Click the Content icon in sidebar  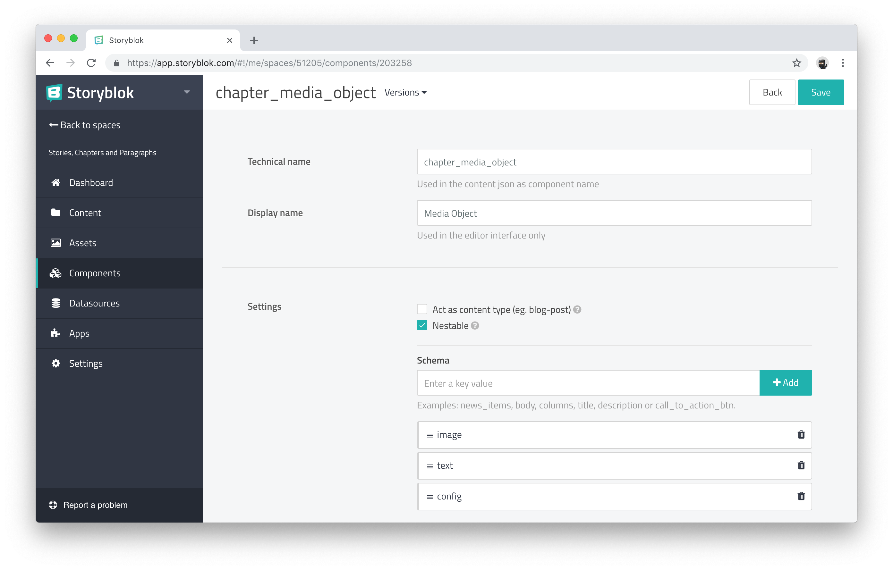[x=55, y=212]
